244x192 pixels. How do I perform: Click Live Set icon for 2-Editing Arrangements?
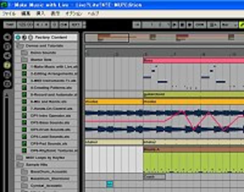(x=24, y=74)
